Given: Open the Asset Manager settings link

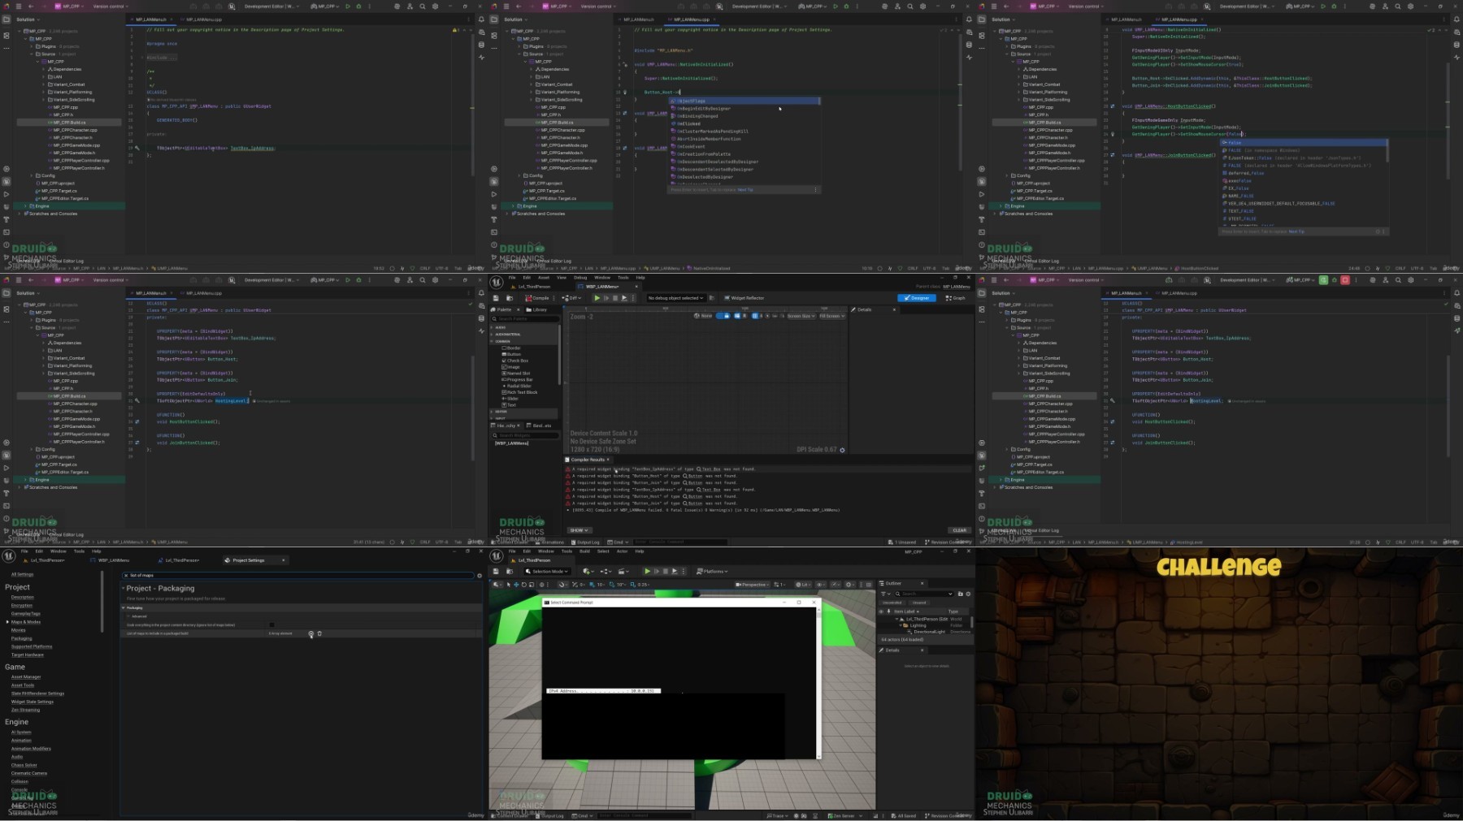Looking at the screenshot, I should click(x=26, y=676).
